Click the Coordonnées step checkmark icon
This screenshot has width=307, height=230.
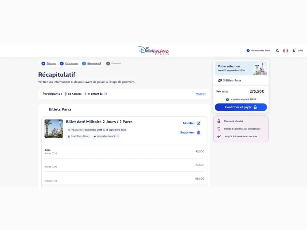62,63
